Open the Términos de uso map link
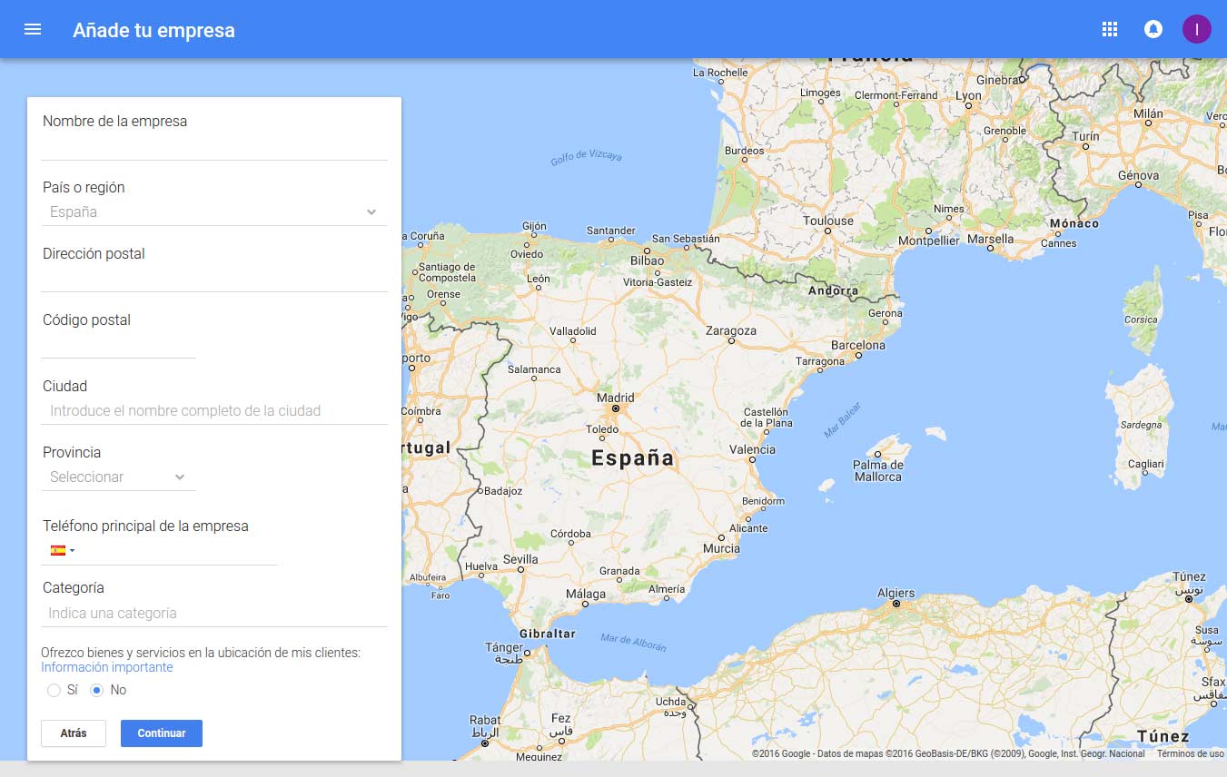The width and height of the screenshot is (1227, 777). point(1190,753)
